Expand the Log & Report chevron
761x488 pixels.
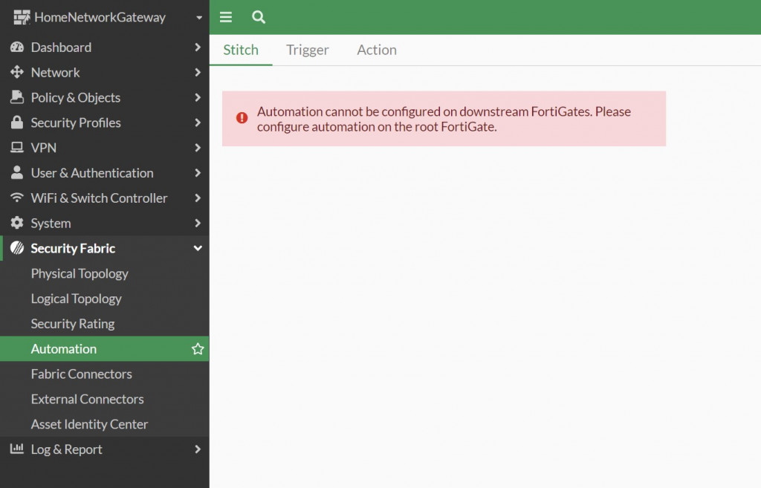coord(198,449)
